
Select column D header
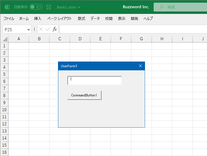[80, 39]
